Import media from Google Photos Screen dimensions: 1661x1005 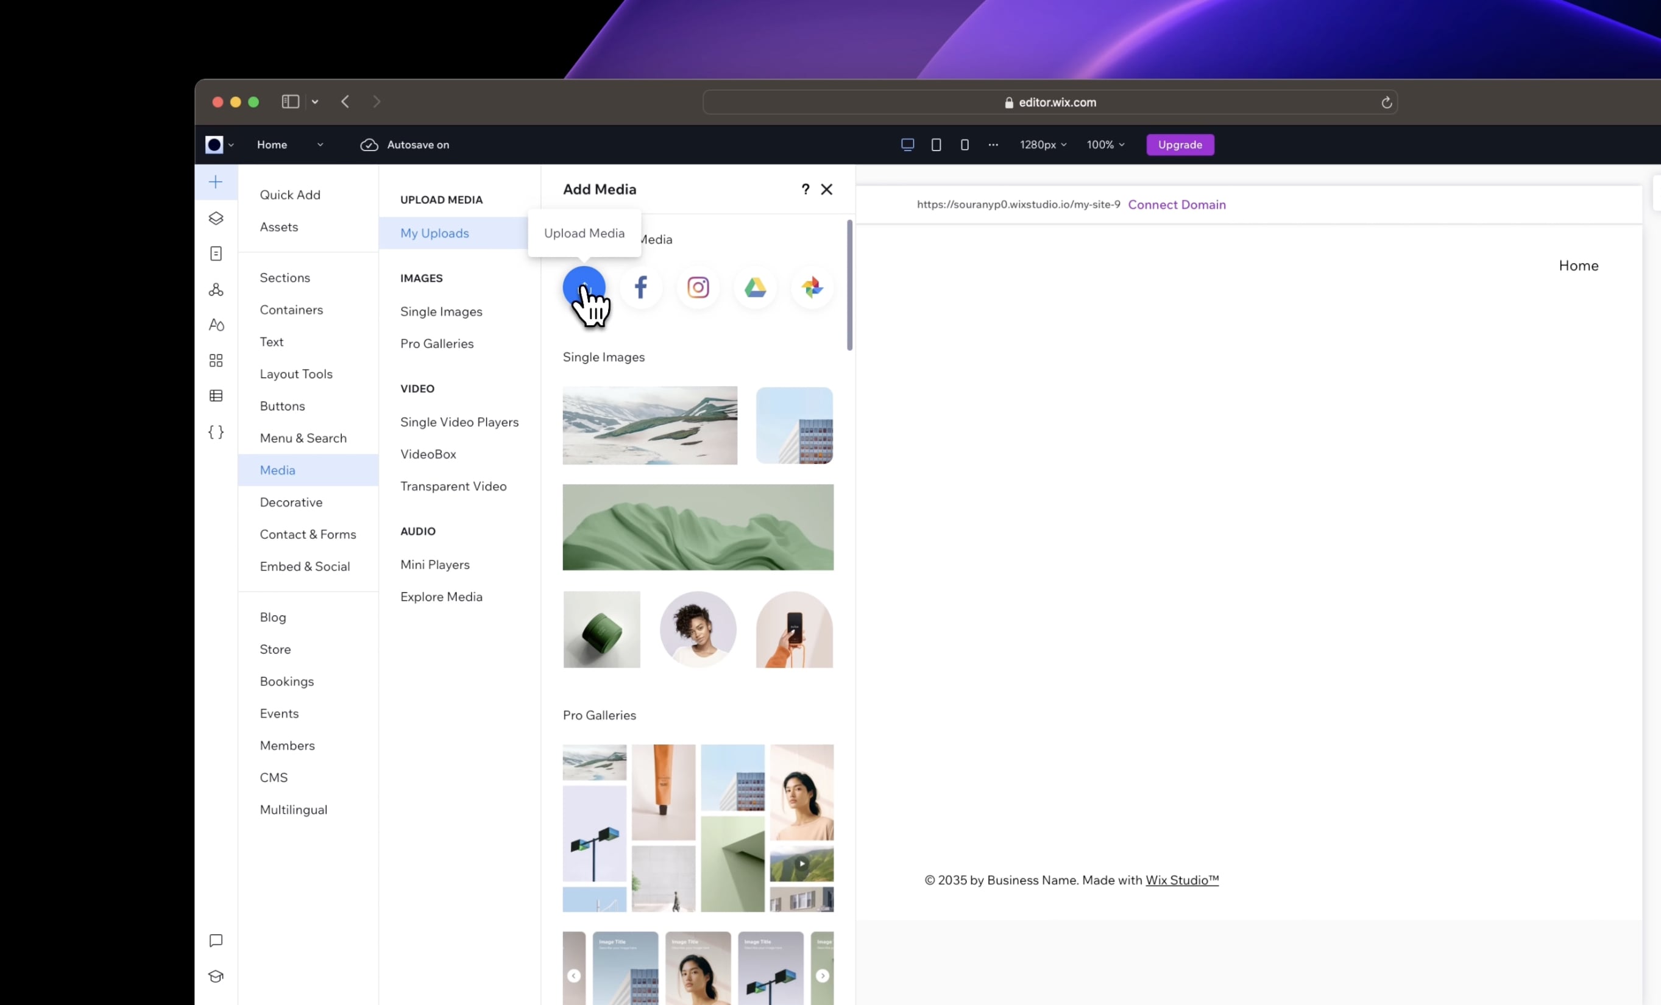click(812, 288)
